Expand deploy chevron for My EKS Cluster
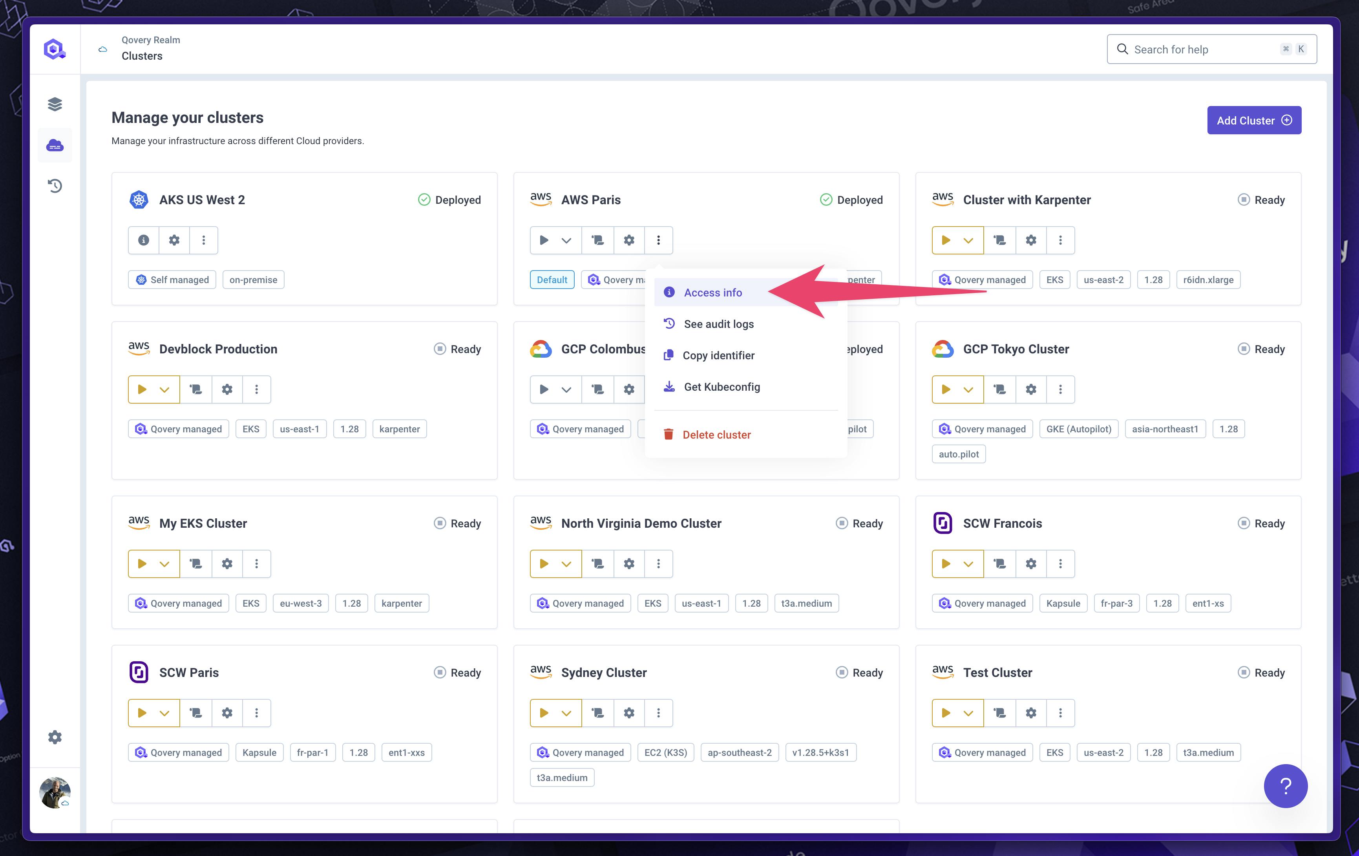This screenshot has width=1359, height=856. [x=164, y=563]
